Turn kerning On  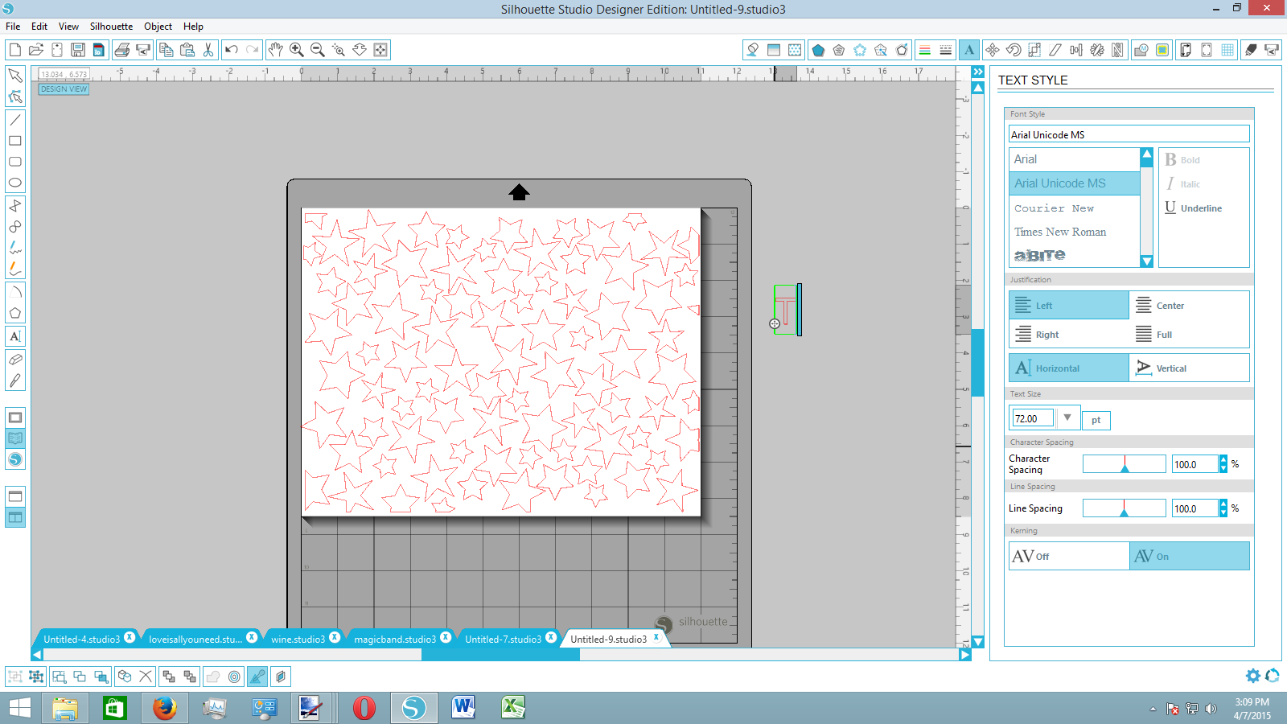[x=1189, y=556]
